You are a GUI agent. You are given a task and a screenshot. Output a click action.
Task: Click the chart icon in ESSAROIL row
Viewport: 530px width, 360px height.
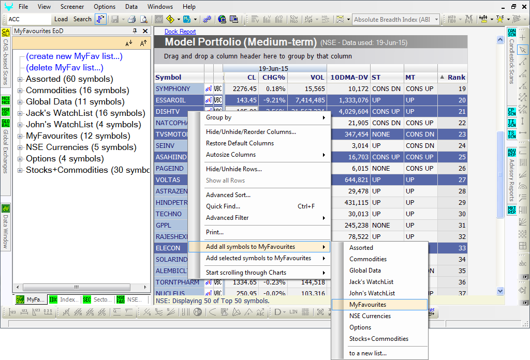(209, 100)
